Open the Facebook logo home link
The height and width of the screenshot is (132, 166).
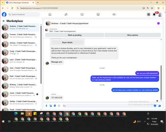pos(4,15)
